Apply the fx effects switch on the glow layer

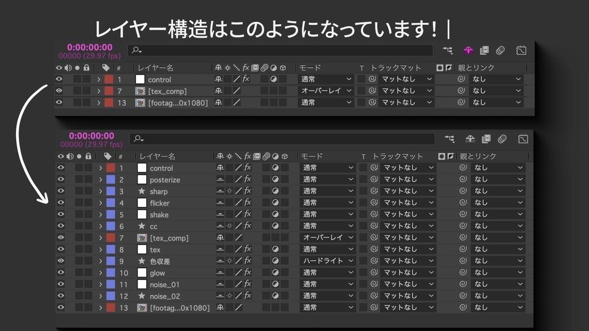point(247,272)
